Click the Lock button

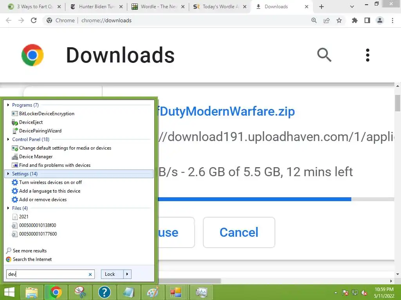click(112, 274)
